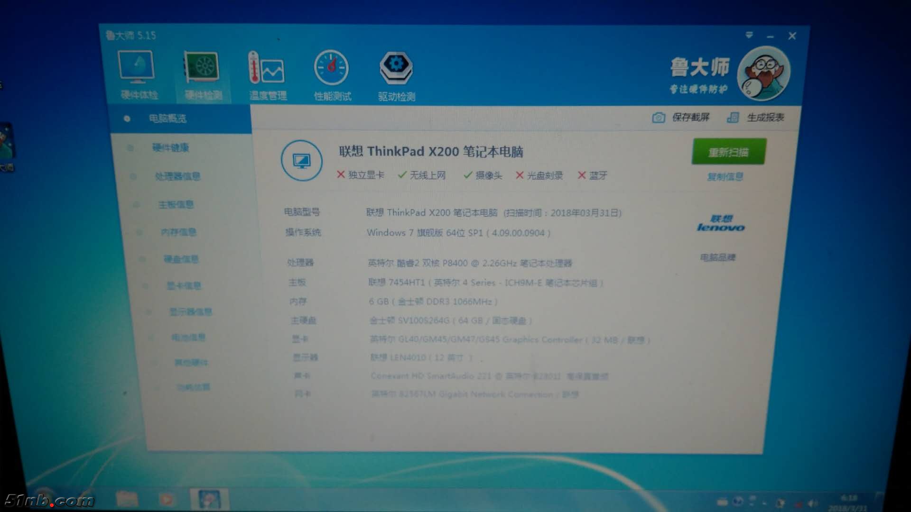Click the 鲁大师 taskbar icon
The width and height of the screenshot is (911, 512).
209,500
